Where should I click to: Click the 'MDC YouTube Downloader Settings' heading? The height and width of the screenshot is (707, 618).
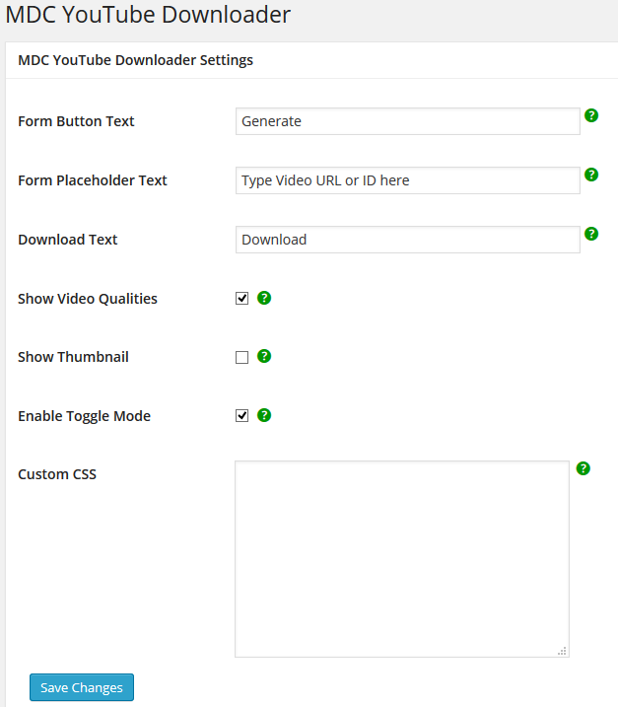[135, 60]
